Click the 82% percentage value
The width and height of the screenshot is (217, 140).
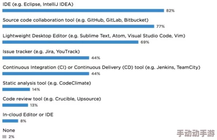tap(170, 11)
